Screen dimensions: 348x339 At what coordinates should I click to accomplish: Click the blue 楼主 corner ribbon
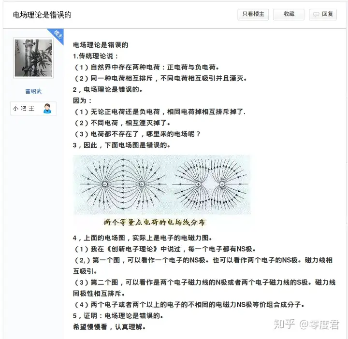57,35
